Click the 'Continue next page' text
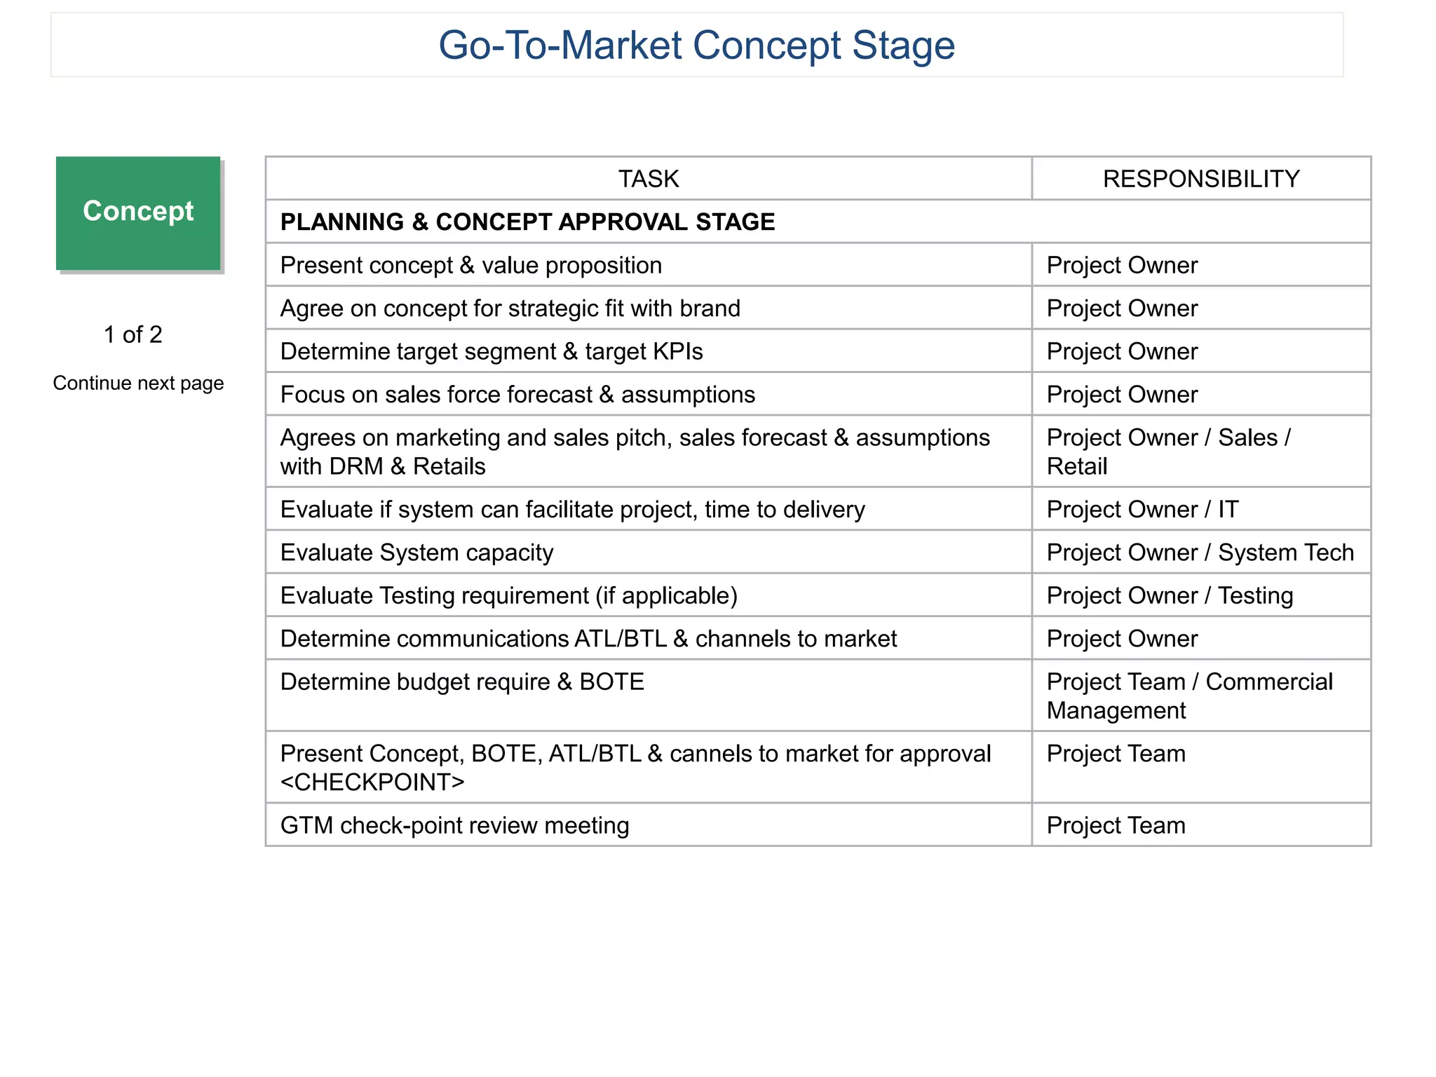1436x1077 pixels. tap(138, 384)
